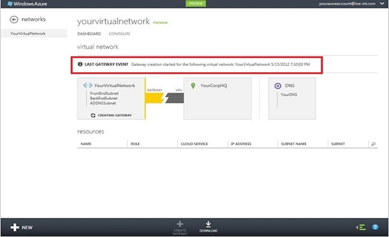
Task: Click the virtual network icon on YourVirtualNetwork tile
Action: click(87, 86)
